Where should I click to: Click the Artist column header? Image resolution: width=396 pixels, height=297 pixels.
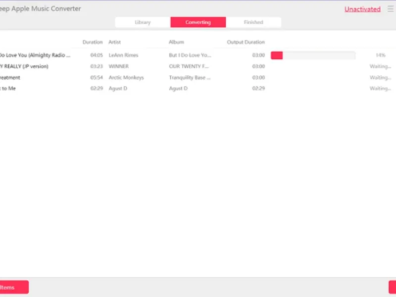tap(115, 42)
